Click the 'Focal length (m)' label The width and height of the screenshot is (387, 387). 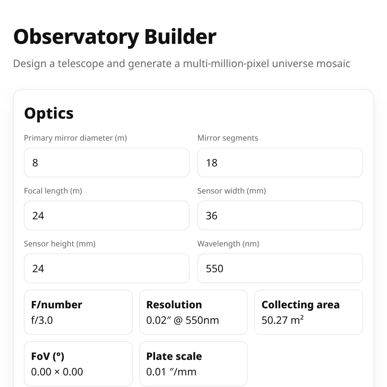[x=53, y=191]
